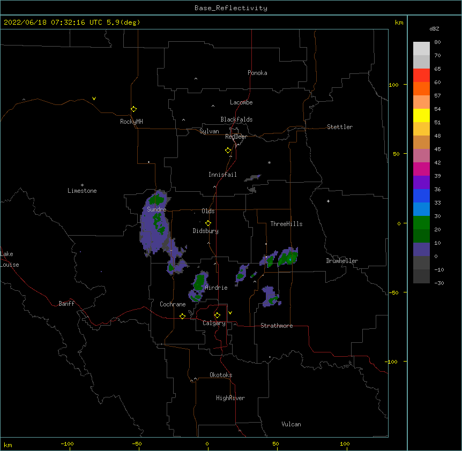Screen dimensions: 462x451
Task: Click the ThreeHills label
Action: pyautogui.click(x=286, y=224)
